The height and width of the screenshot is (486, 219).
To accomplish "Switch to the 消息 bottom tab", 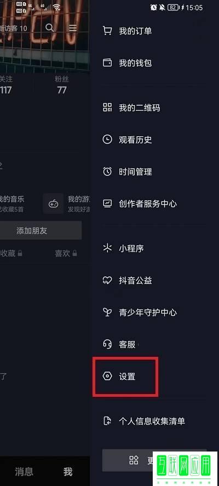I will click(24, 471).
